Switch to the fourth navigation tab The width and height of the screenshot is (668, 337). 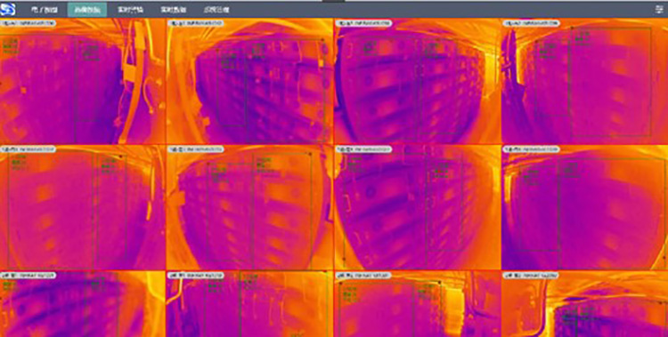click(173, 10)
